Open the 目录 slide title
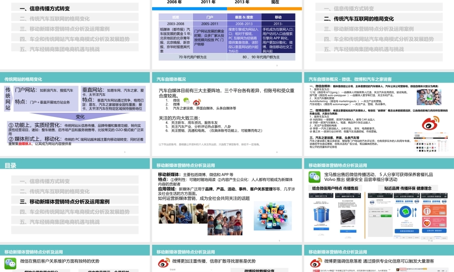The width and height of the screenshot is (454, 272). (10, 166)
